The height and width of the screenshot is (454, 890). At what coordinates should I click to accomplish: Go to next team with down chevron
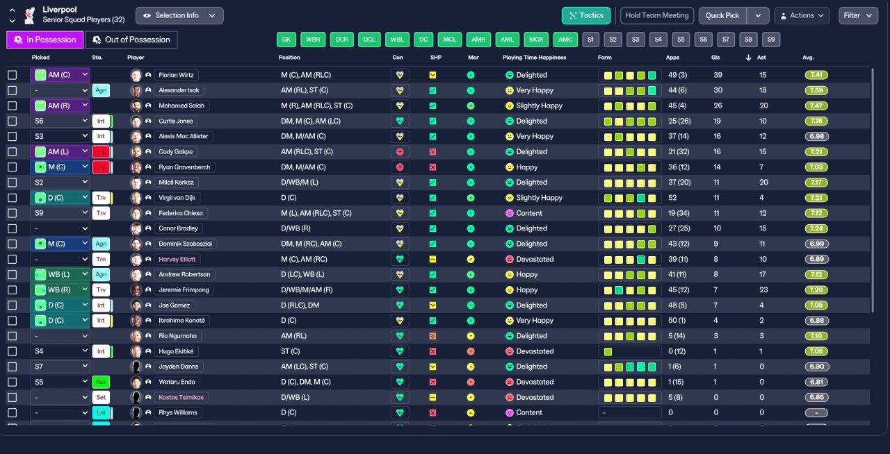(x=12, y=20)
